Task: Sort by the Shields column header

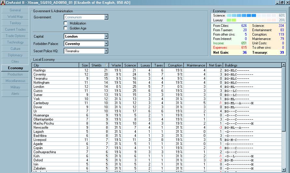Action: pyautogui.click(x=99, y=65)
